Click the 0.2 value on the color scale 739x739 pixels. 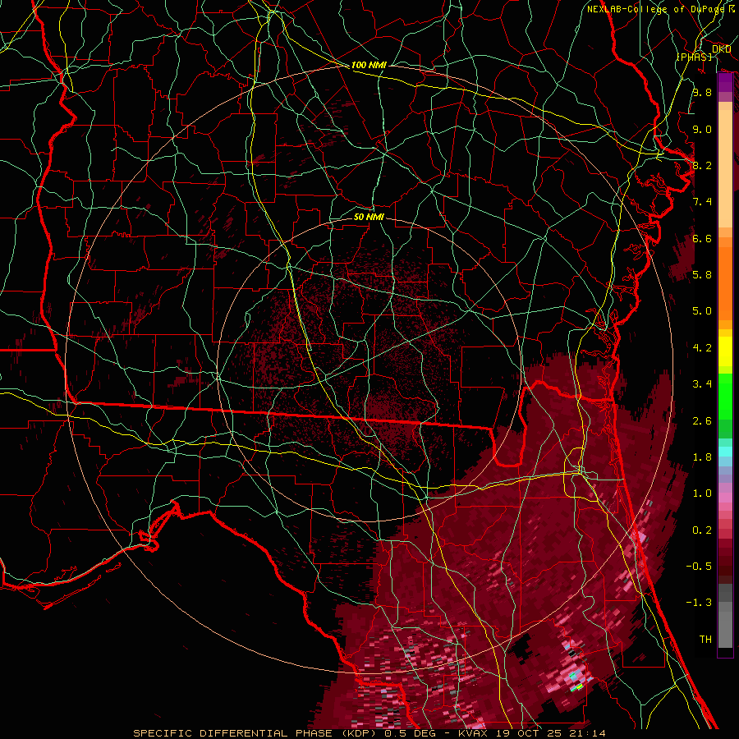pyautogui.click(x=702, y=530)
